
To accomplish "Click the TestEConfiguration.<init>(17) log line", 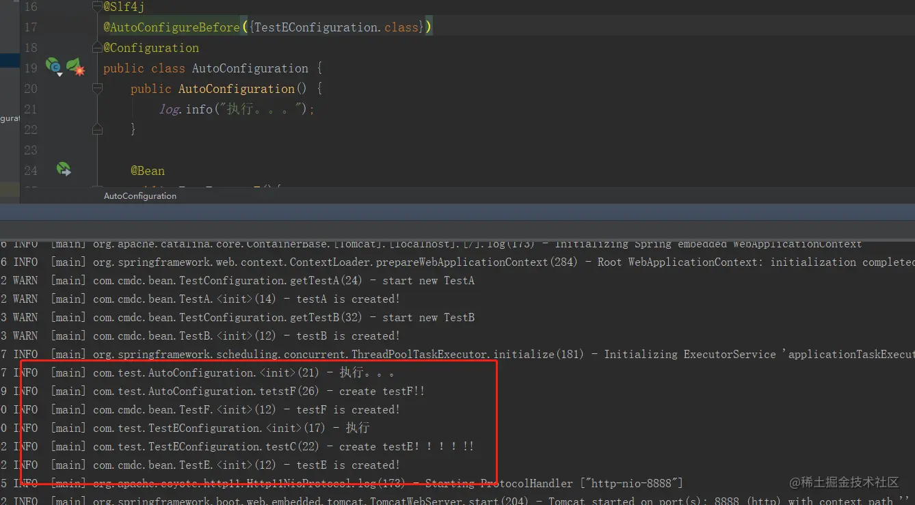I will click(x=185, y=428).
